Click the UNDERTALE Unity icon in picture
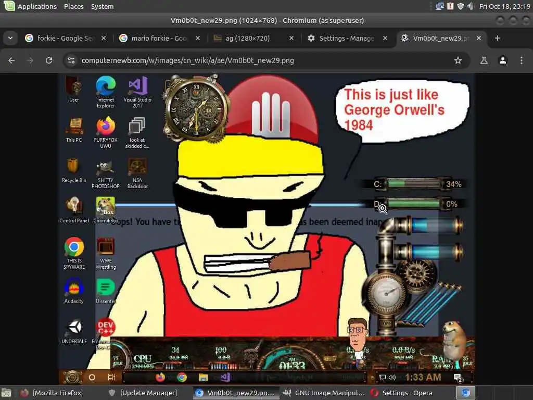533x400 pixels. click(74, 331)
